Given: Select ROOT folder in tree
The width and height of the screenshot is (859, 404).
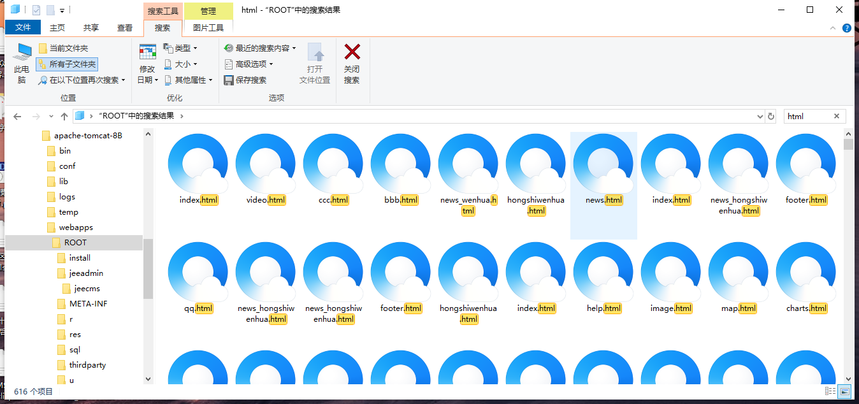Looking at the screenshot, I should coord(74,243).
